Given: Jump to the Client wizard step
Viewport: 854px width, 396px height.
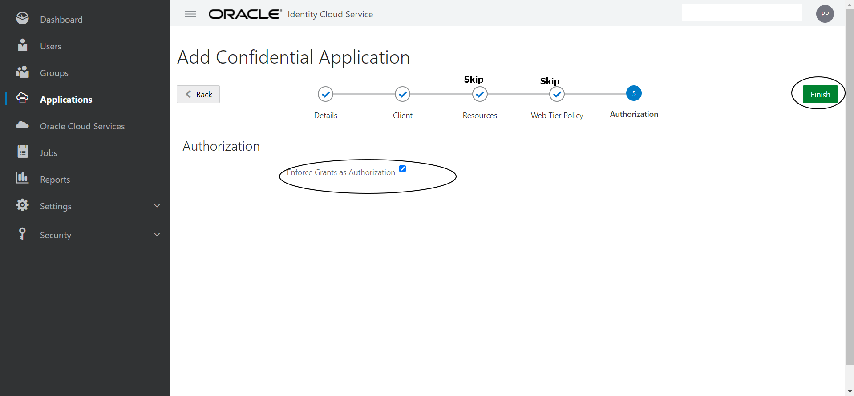Looking at the screenshot, I should (403, 94).
